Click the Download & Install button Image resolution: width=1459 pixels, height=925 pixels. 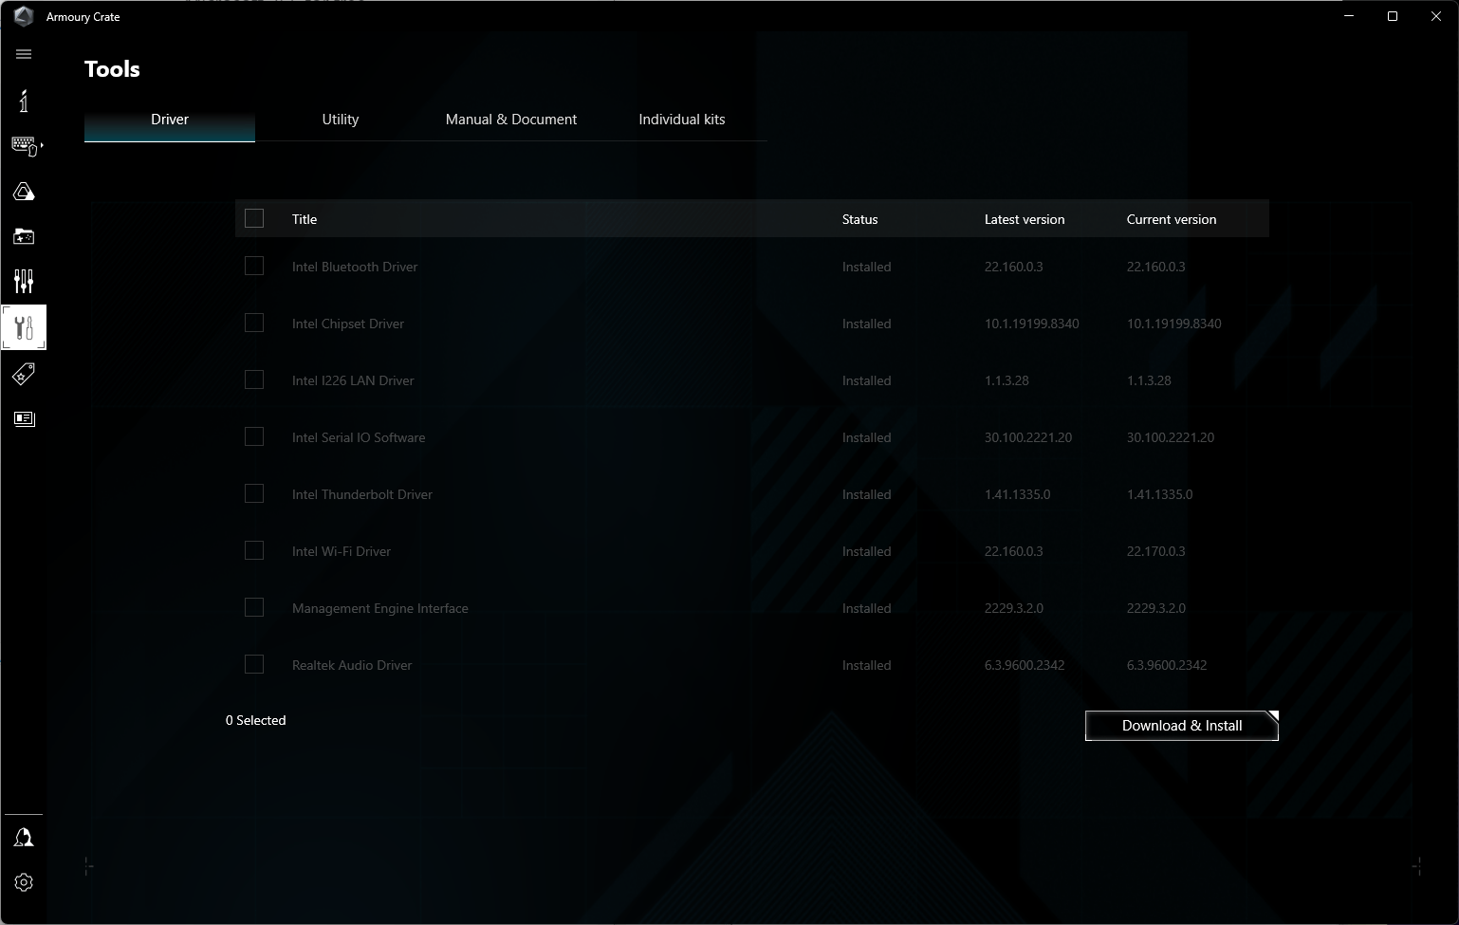pos(1182,726)
